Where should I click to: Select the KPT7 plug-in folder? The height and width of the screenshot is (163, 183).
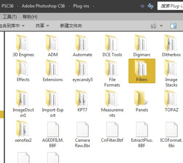pyautogui.click(x=82, y=101)
